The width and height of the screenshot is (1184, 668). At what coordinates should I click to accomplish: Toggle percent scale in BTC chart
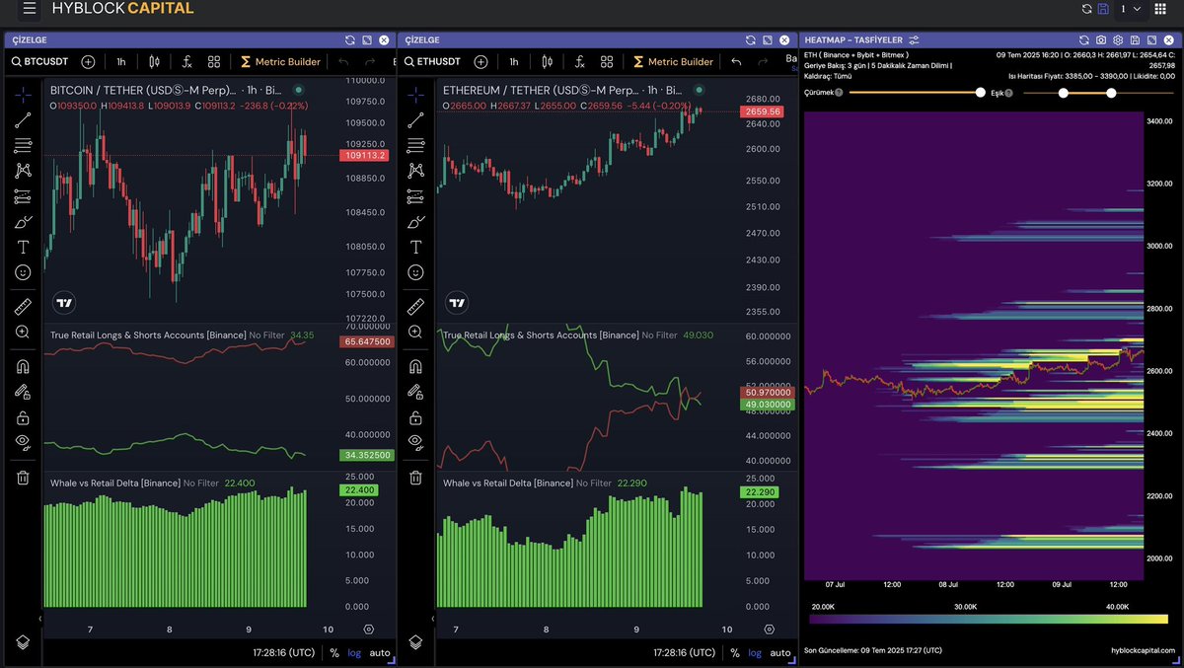[334, 653]
